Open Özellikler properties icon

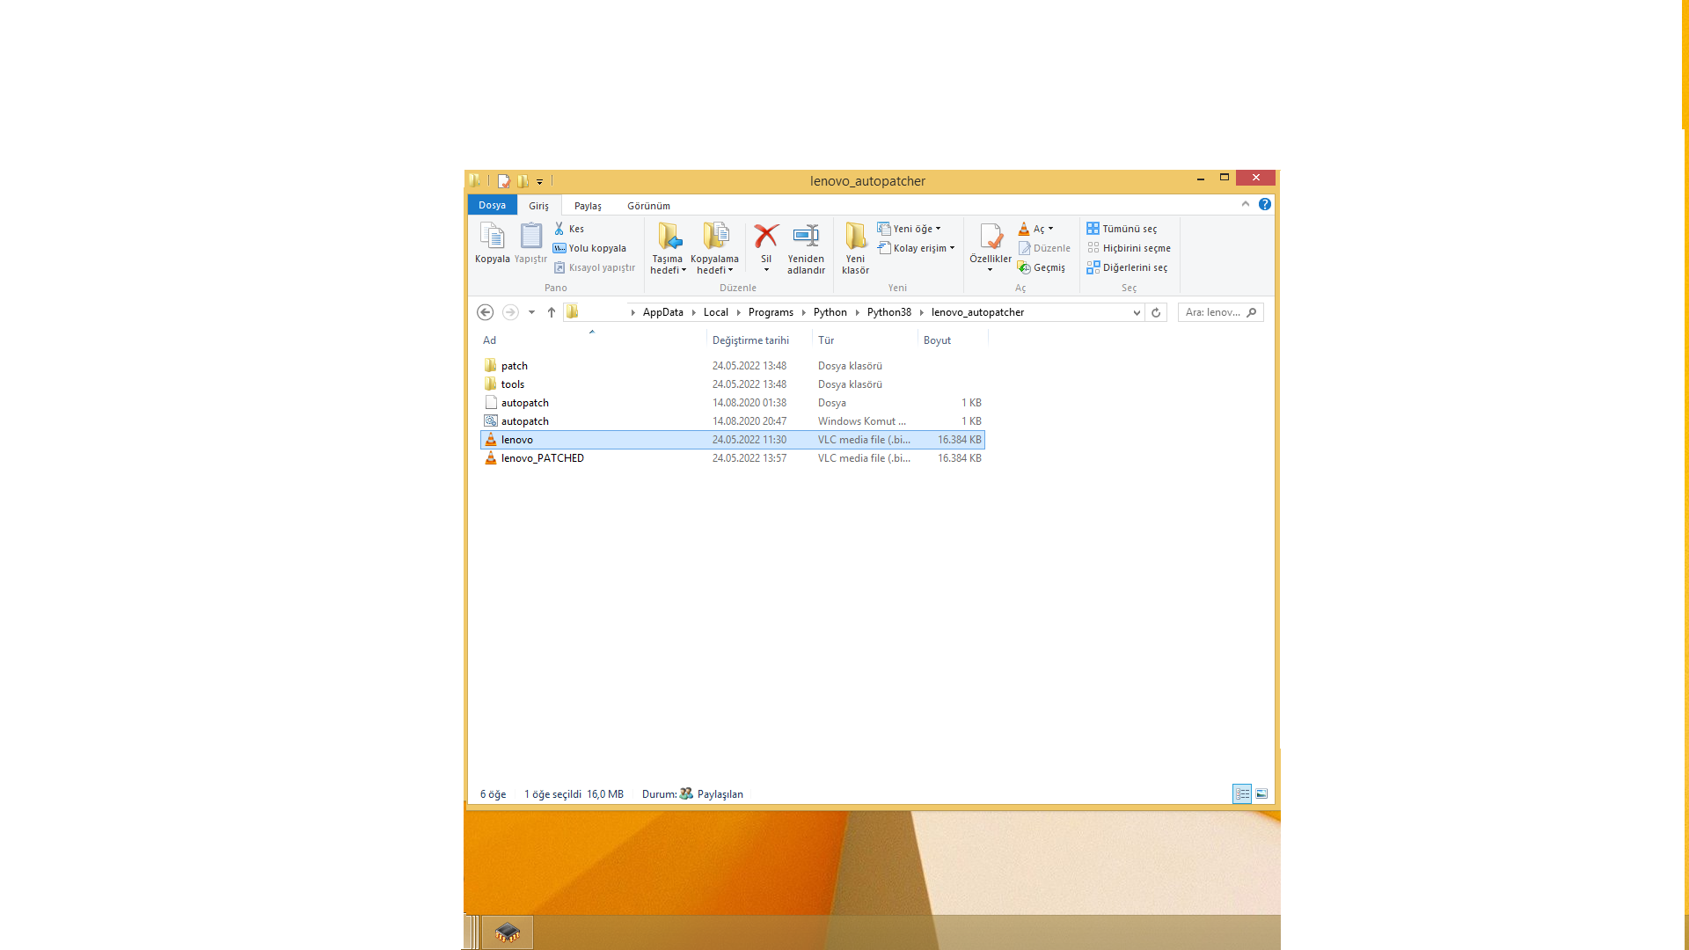[991, 237]
